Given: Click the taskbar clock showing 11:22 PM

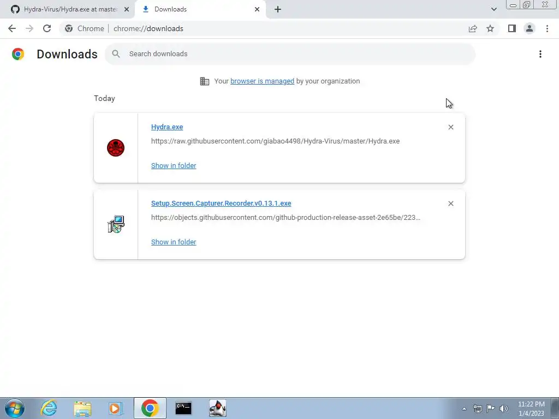Looking at the screenshot, I should 531,409.
